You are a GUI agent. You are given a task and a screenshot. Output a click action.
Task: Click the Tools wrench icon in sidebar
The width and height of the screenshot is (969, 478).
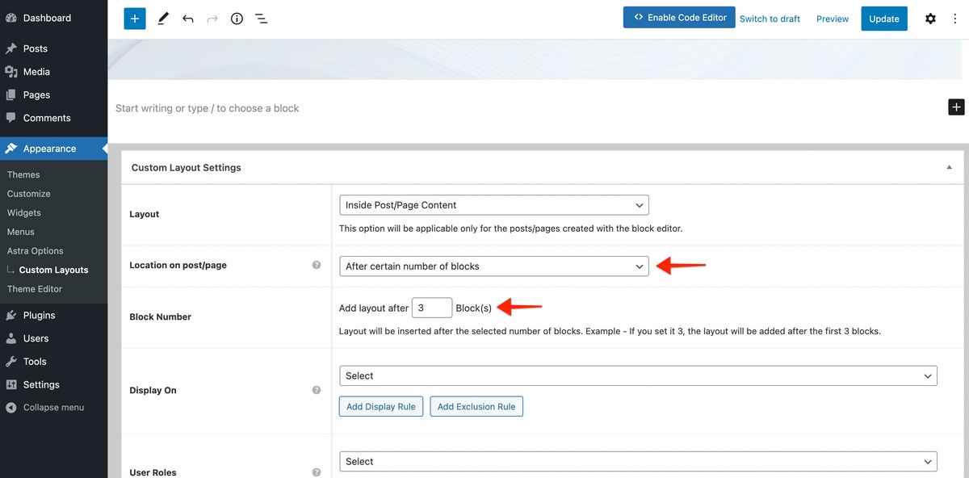pos(11,361)
